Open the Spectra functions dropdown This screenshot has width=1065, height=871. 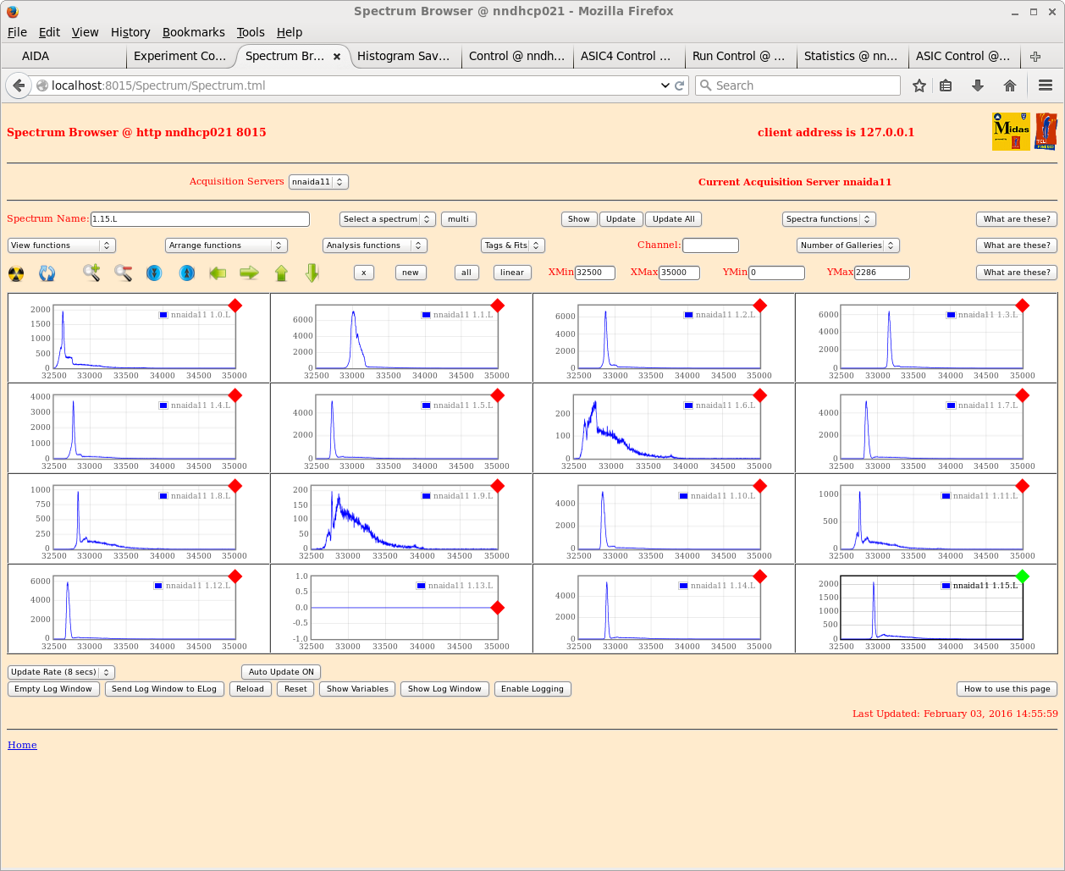point(829,219)
